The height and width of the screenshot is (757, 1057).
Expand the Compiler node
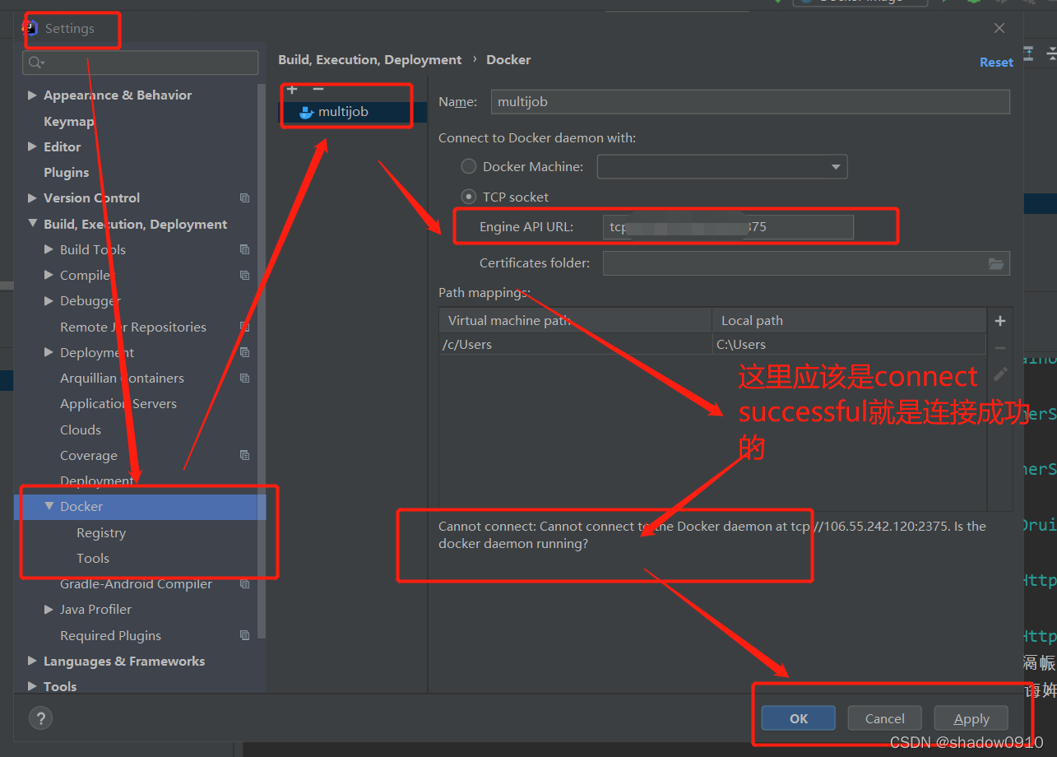click(x=49, y=275)
